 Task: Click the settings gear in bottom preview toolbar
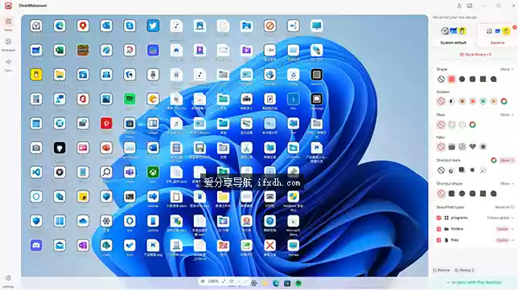coord(253,283)
